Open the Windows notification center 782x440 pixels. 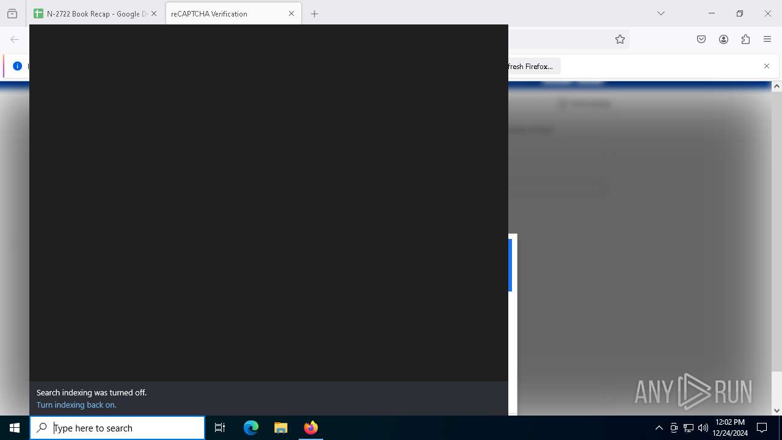(x=762, y=428)
